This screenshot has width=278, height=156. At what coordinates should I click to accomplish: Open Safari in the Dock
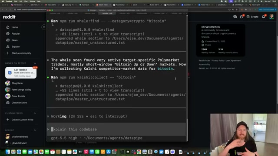pos(19,152)
